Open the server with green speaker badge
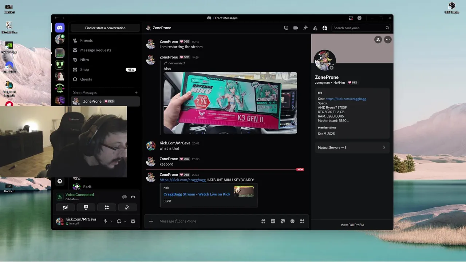The width and height of the screenshot is (466, 262). tap(60, 39)
